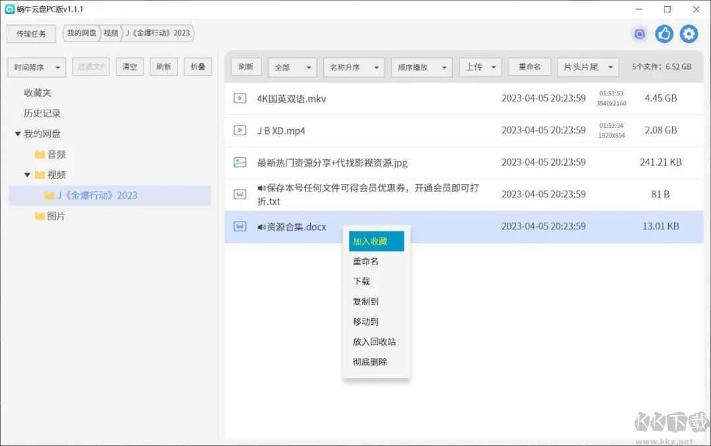The width and height of the screenshot is (711, 446).
Task: Open the 上传 dropdown menu
Action: coord(481,67)
